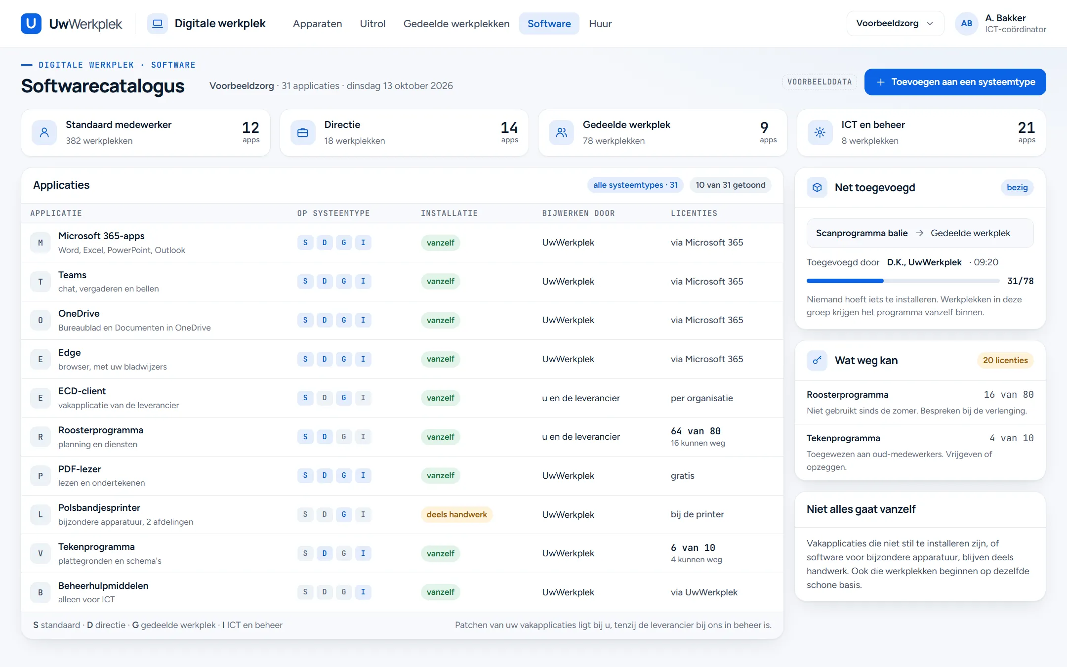Click the bezig status badge

(x=1017, y=187)
